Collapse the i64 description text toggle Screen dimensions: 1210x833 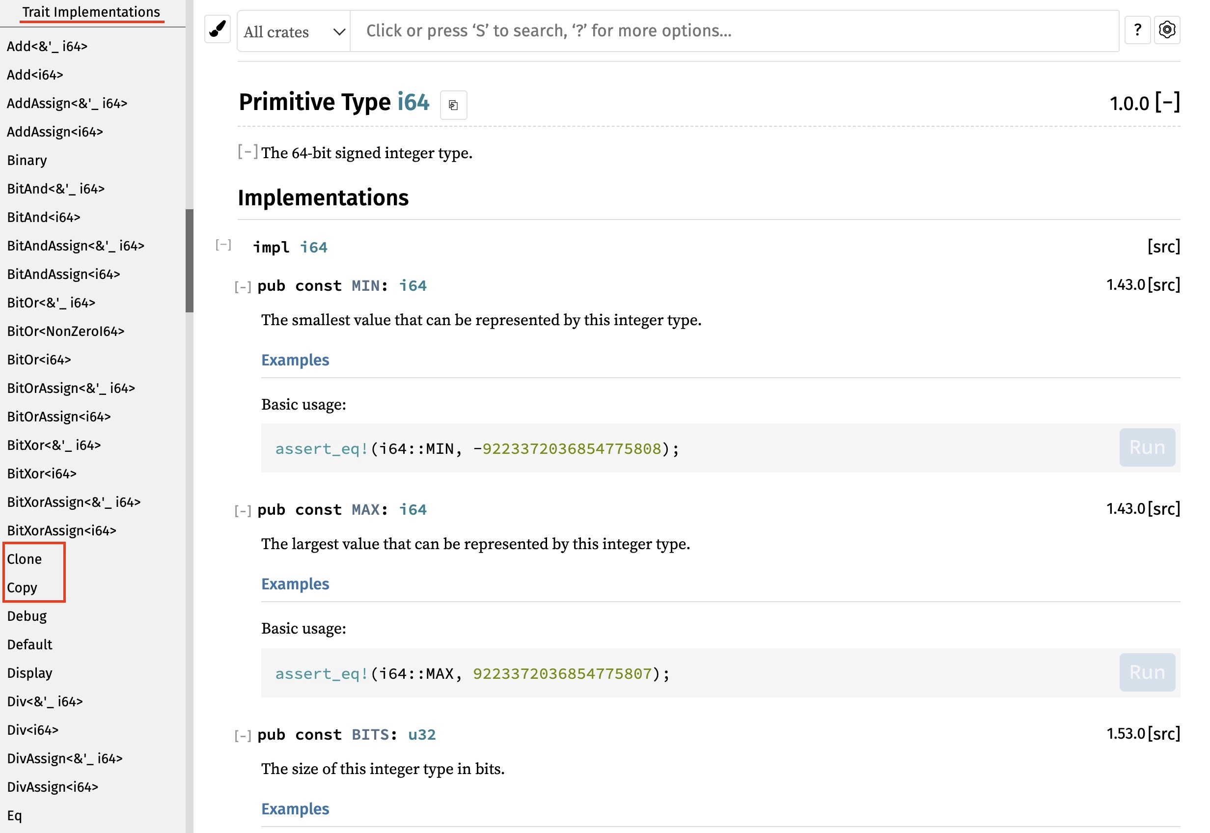(247, 152)
